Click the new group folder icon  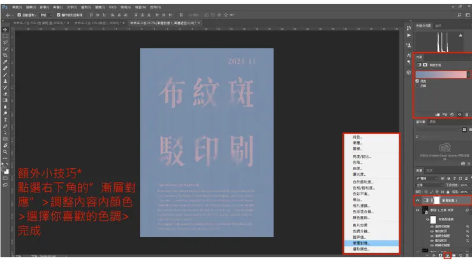[454, 255]
